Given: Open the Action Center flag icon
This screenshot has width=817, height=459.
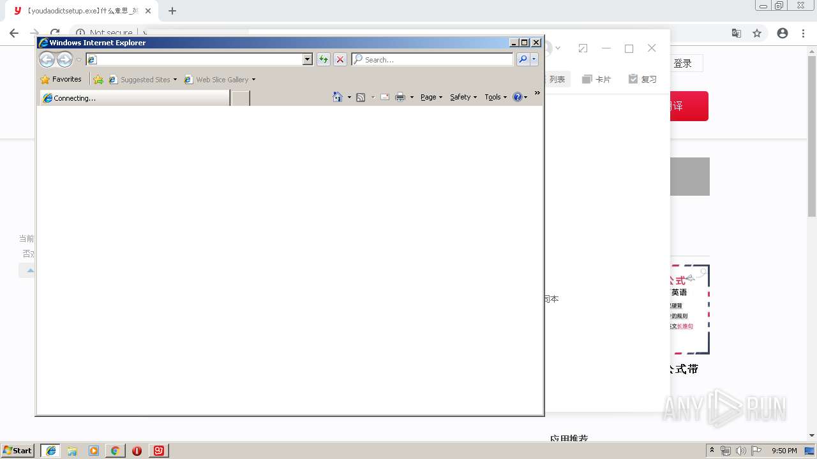Looking at the screenshot, I should point(756,451).
